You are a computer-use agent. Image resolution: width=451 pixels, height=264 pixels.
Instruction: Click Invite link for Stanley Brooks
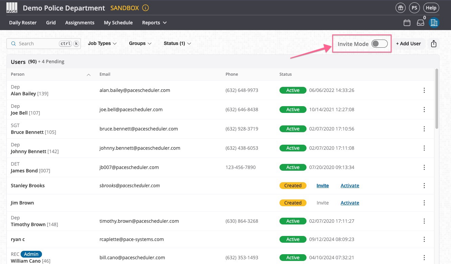click(x=322, y=186)
